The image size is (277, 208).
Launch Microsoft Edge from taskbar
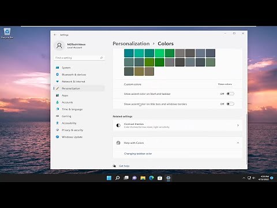point(151,178)
